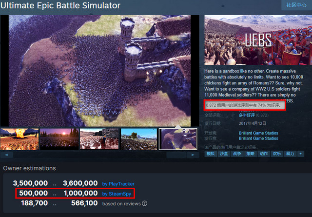Choose the fourth soldier crowd thumbnail
Viewport: 312px width, 217px height.
point(139,139)
